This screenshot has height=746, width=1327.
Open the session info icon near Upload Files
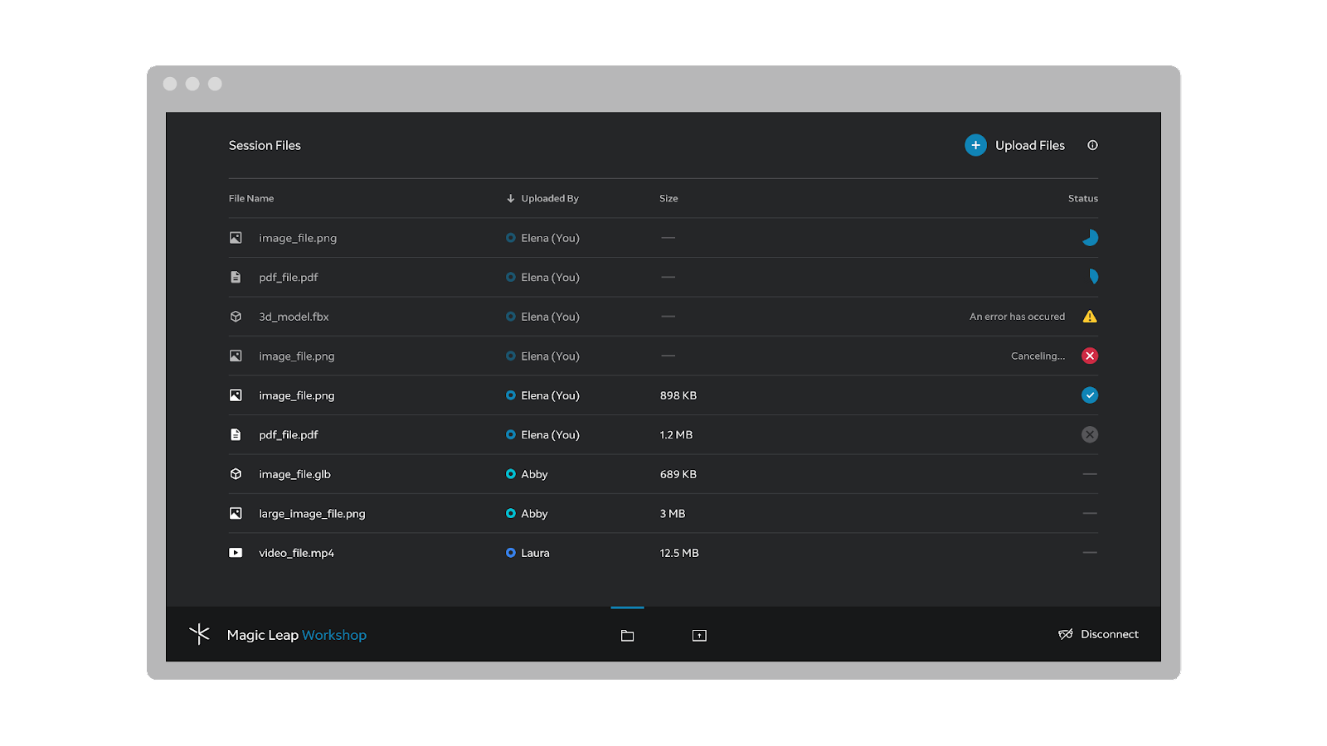[x=1092, y=145]
